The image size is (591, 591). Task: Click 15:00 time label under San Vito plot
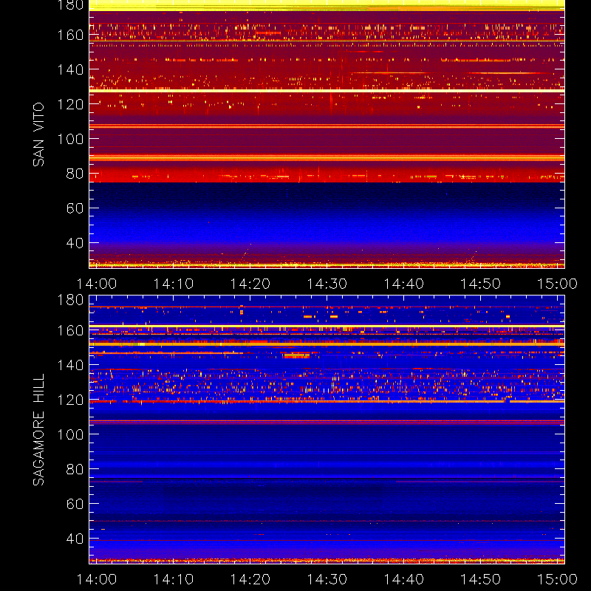[x=557, y=284]
